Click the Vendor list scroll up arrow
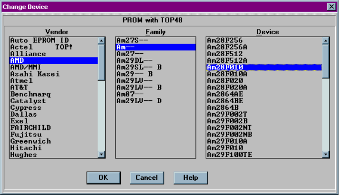This screenshot has width=339, height=195. tap(101, 40)
